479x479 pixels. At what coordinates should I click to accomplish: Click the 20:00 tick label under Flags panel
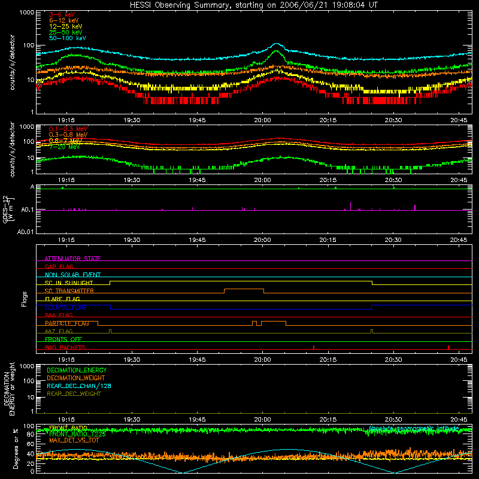coord(262,360)
